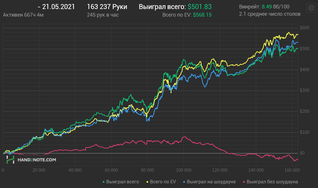
Task: Click the pink 'Выиграл без шоудауна' legend dot
Action: click(x=244, y=182)
